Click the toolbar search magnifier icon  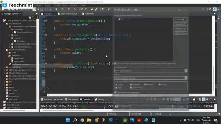pos(203,9)
